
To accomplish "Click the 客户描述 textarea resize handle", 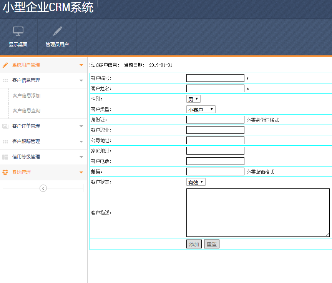I will [327, 235].
